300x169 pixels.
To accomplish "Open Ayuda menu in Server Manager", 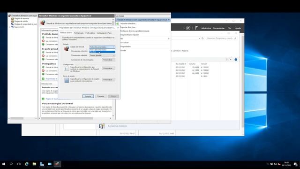I will pos(238,28).
